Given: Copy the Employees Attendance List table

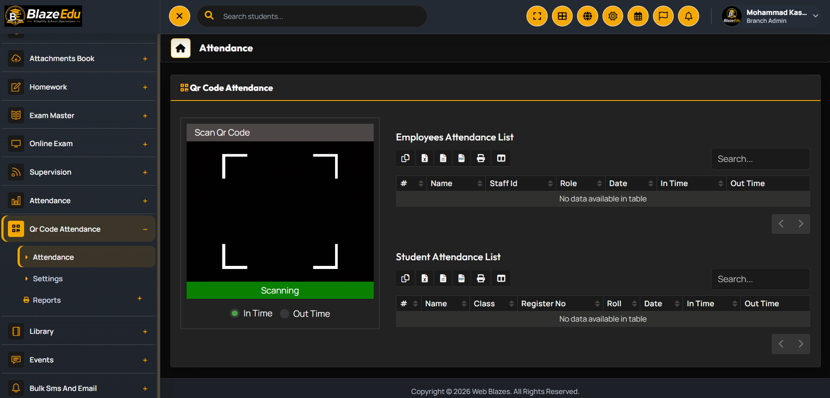Looking at the screenshot, I should pyautogui.click(x=405, y=158).
